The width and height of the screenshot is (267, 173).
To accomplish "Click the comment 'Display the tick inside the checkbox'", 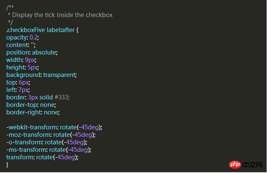I will tap(62, 15).
